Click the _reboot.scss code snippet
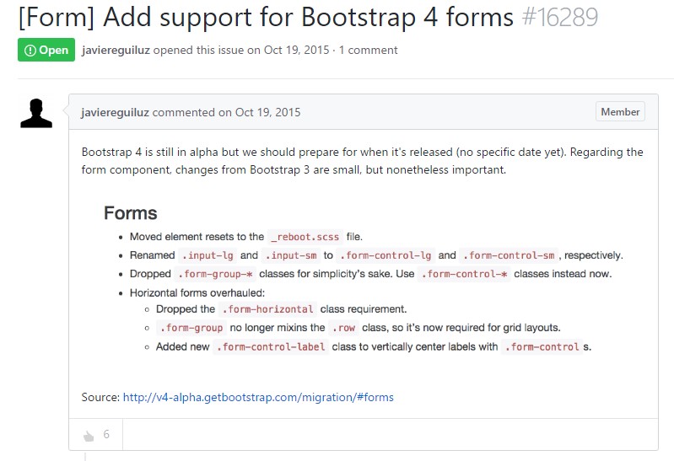 305,237
